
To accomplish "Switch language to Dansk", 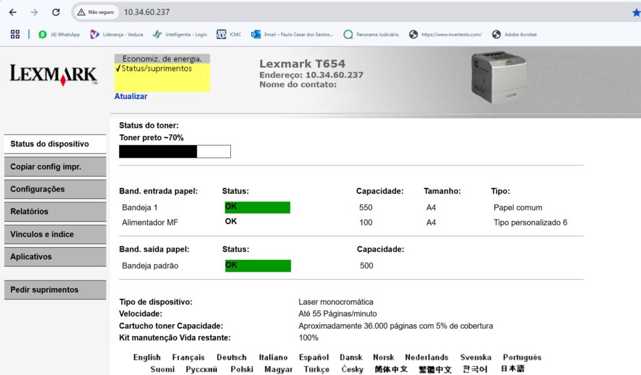I will click(351, 357).
